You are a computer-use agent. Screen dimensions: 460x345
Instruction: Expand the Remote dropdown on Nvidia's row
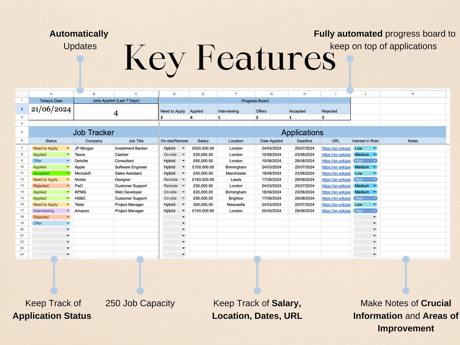[x=182, y=179]
